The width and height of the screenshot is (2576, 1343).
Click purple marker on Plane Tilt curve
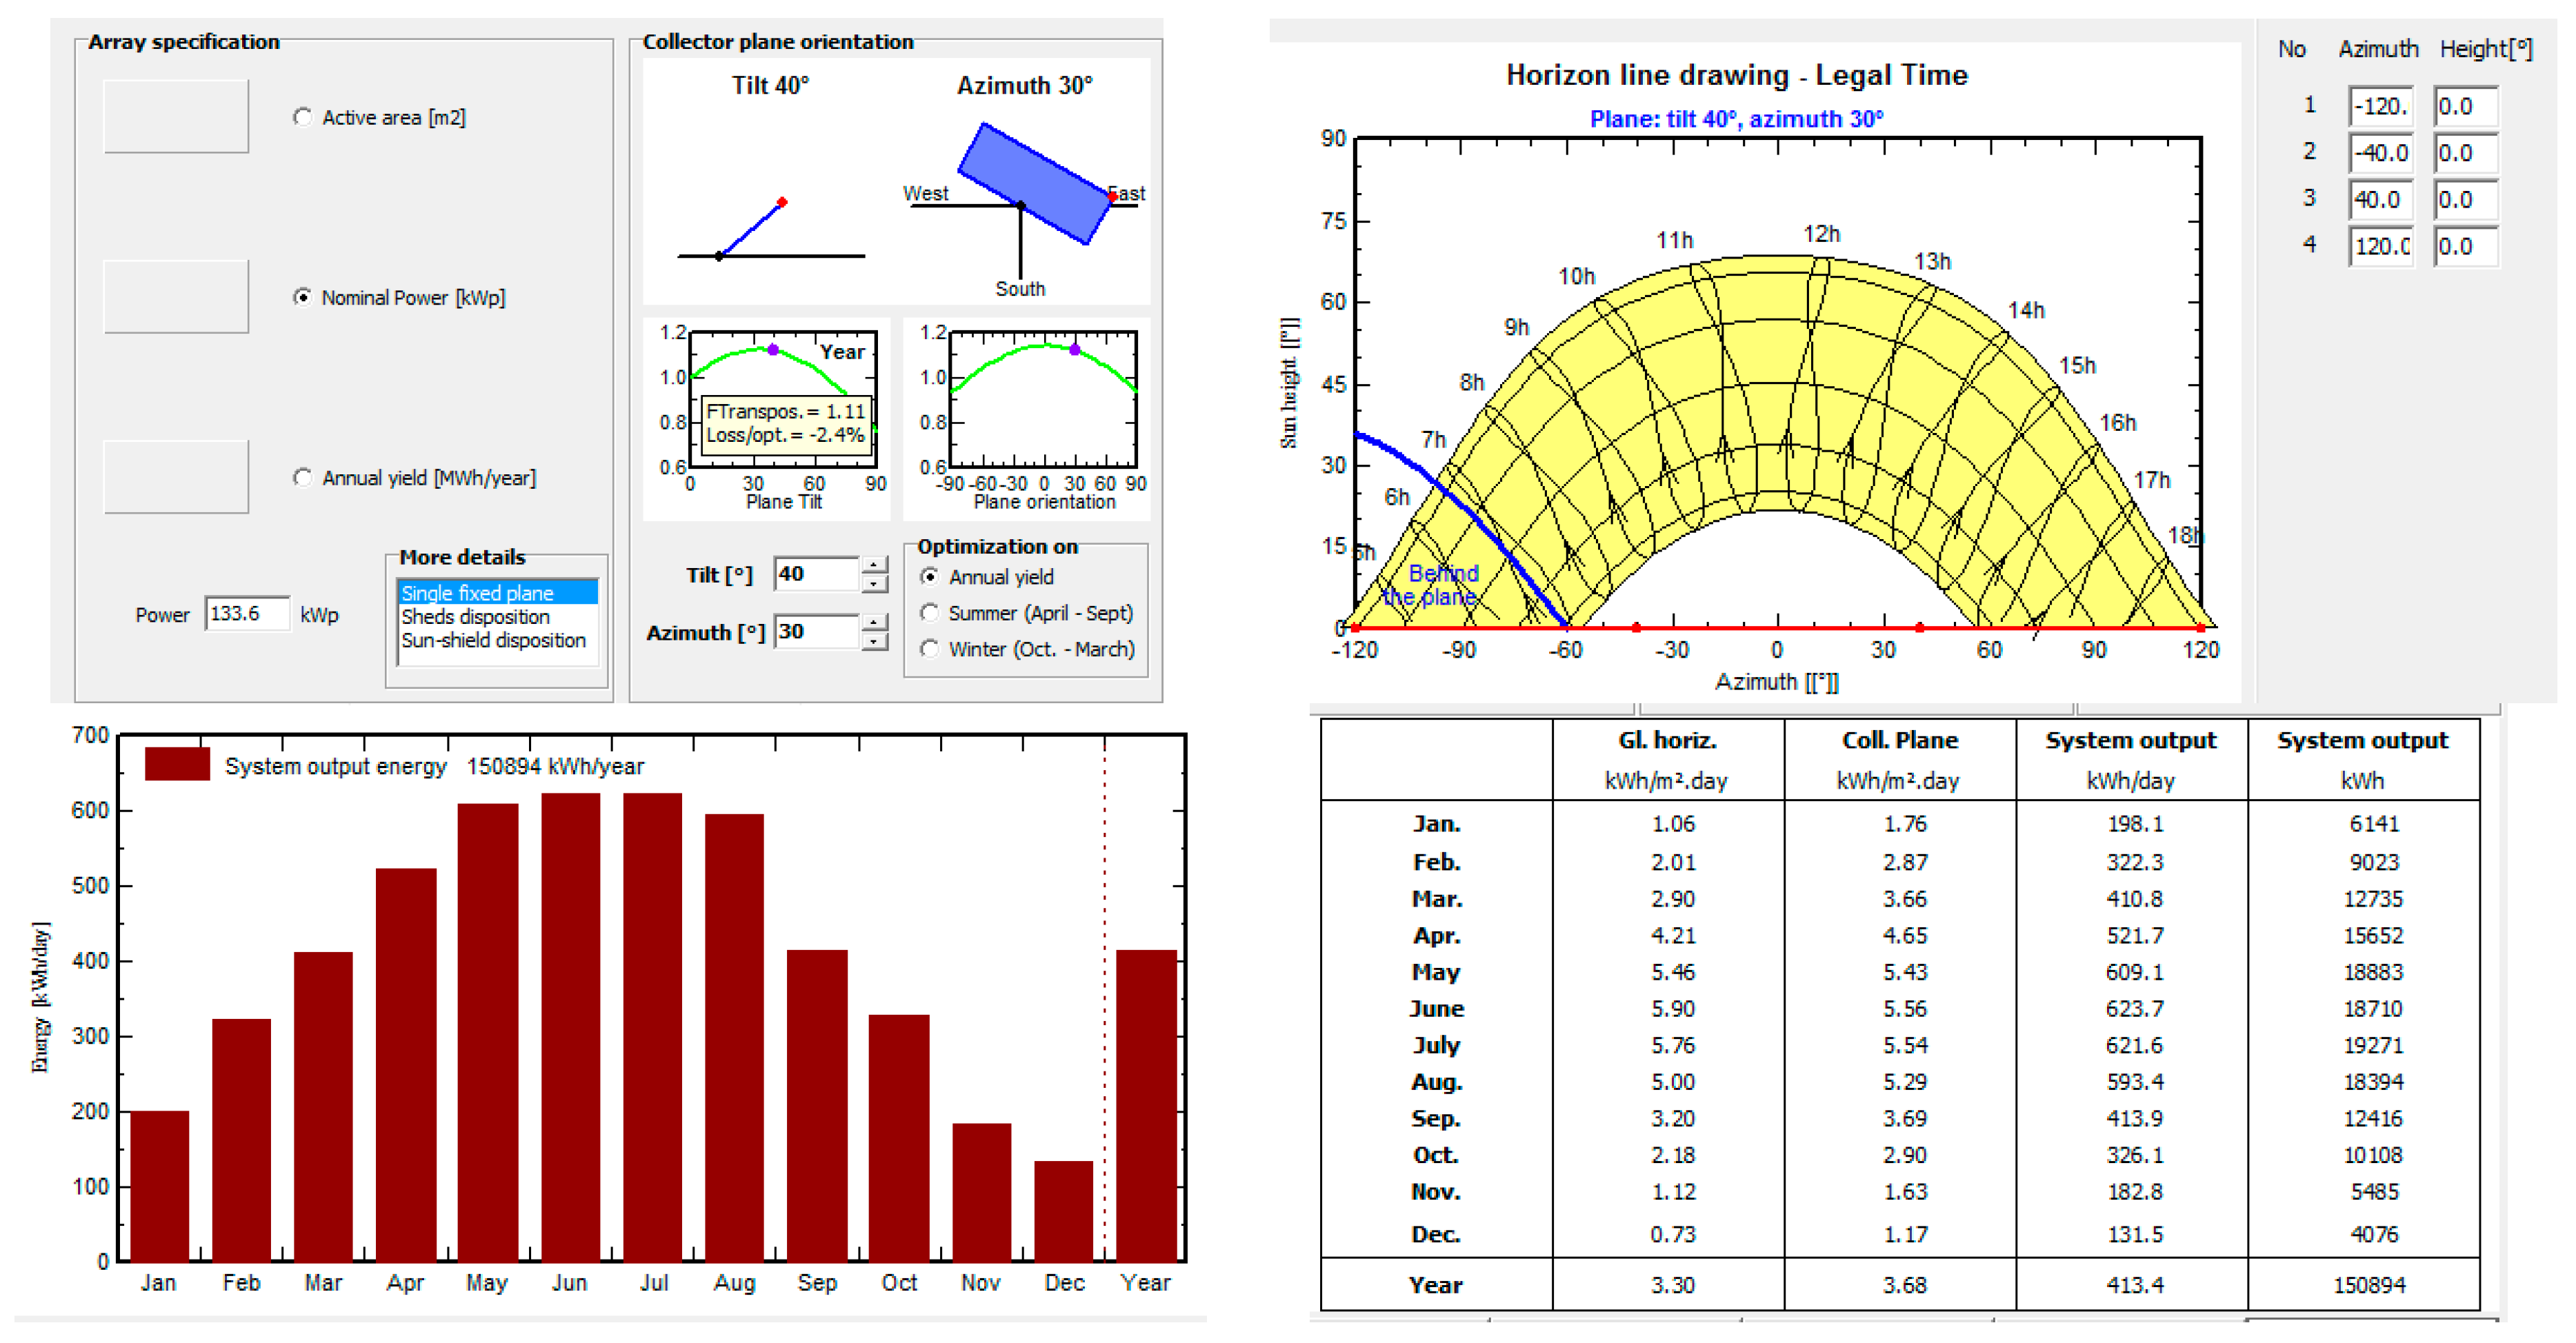(773, 350)
